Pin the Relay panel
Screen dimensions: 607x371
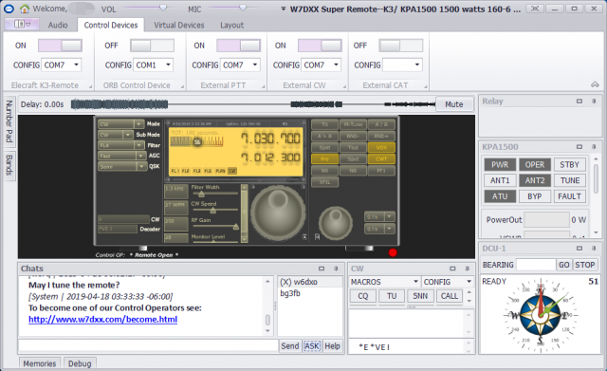click(594, 102)
